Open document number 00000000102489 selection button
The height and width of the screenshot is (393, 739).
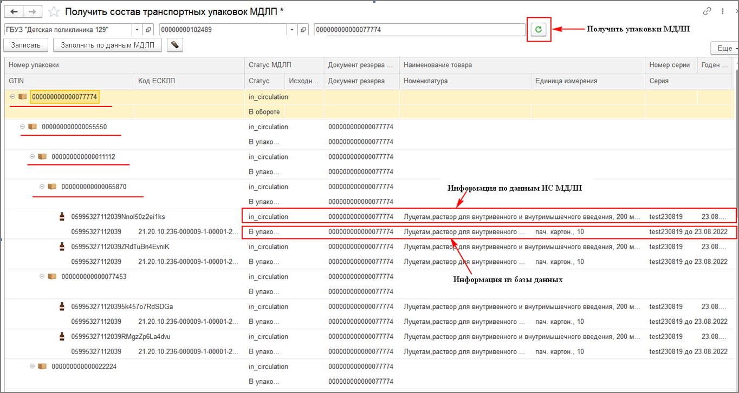pos(304,30)
